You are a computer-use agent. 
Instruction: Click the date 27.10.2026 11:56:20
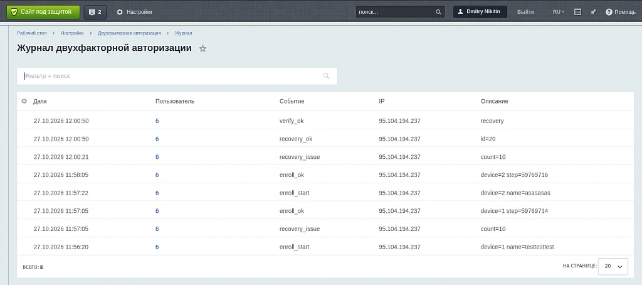pos(61,247)
